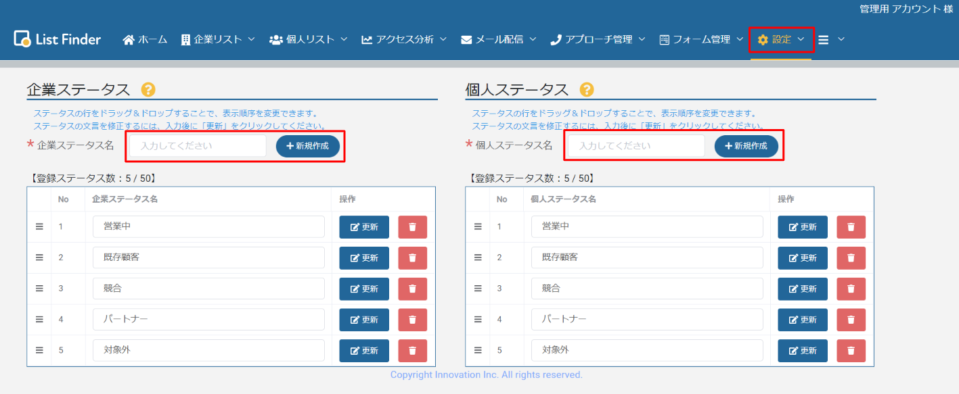Open the 設定 settings menu

click(781, 40)
